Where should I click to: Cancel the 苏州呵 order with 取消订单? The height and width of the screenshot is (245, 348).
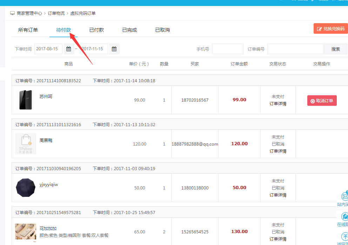click(322, 101)
